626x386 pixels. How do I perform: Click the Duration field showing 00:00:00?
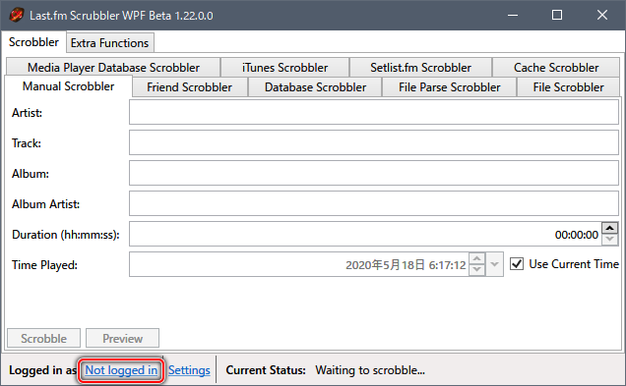[365, 234]
